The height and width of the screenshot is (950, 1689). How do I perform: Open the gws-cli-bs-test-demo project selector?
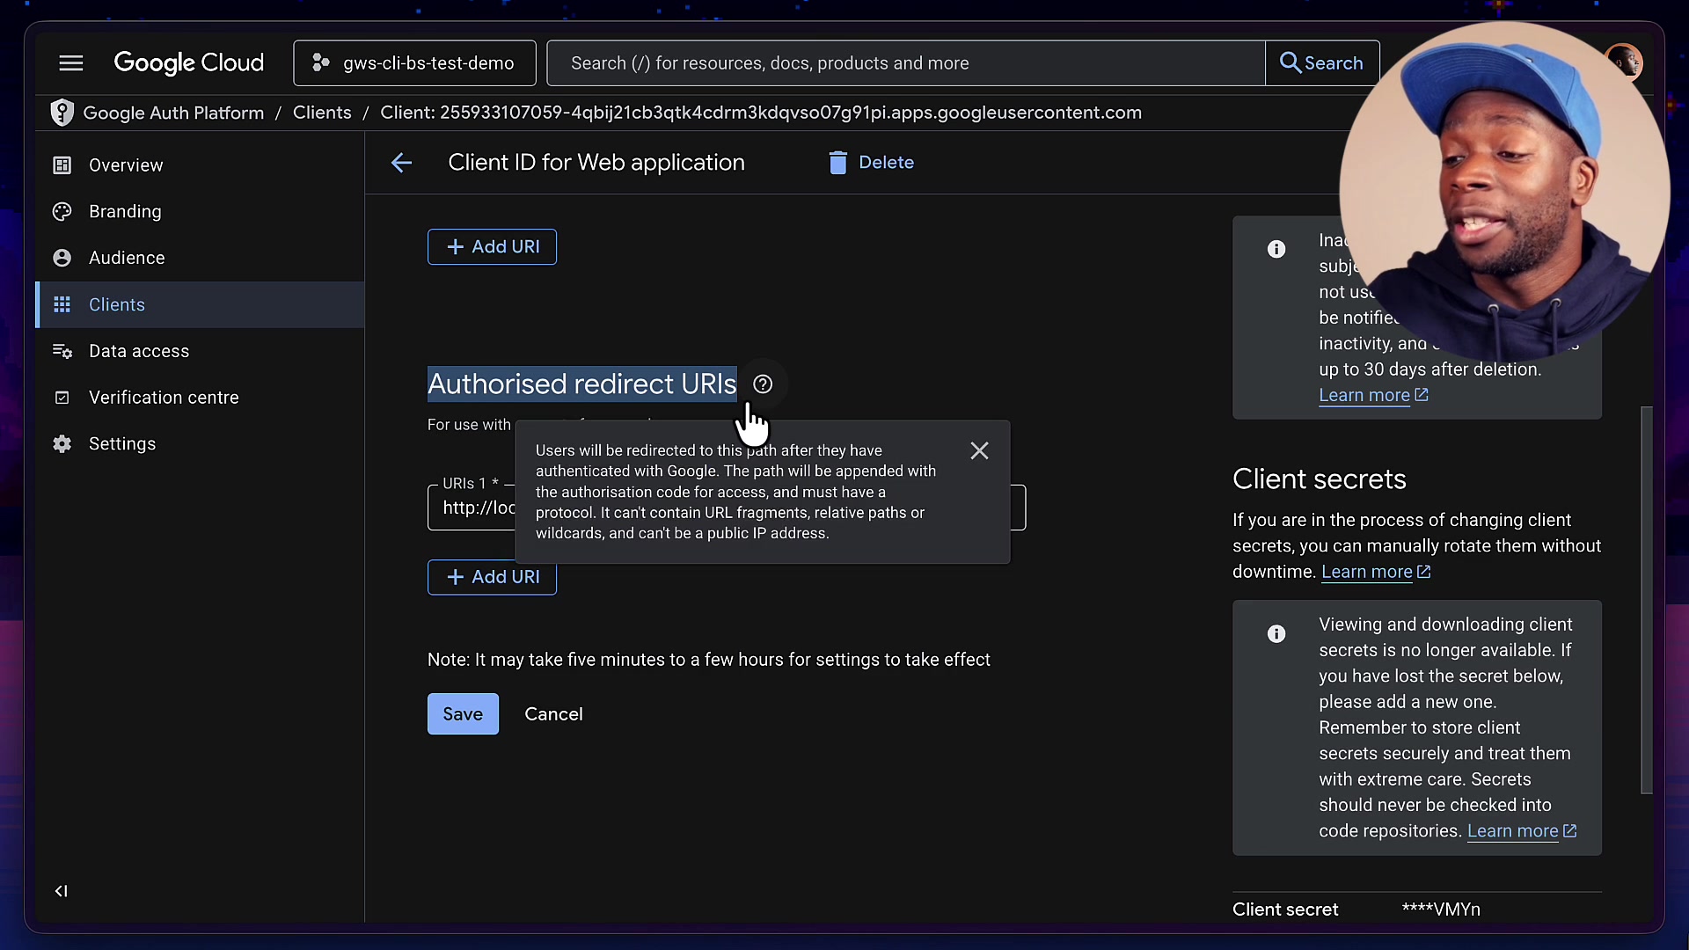tap(414, 62)
